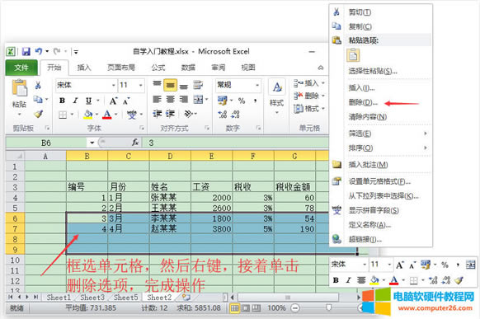Toggle Italic in the ribbon font group
The height and width of the screenshot is (319, 480).
pyautogui.click(x=75, y=101)
